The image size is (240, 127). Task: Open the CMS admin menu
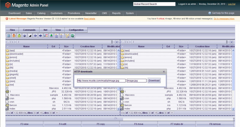click(x=104, y=13)
